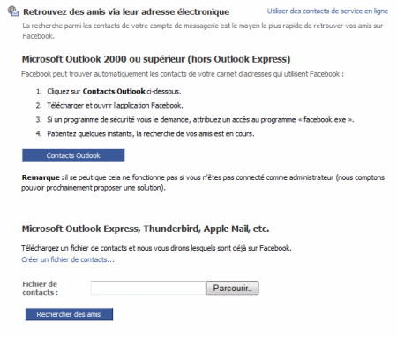
Task: Click the 'Facebook peut trouver automatiquement' sentence
Action: [x=183, y=74]
